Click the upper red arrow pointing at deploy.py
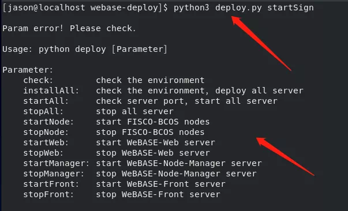The image size is (348, 211). (x=261, y=43)
